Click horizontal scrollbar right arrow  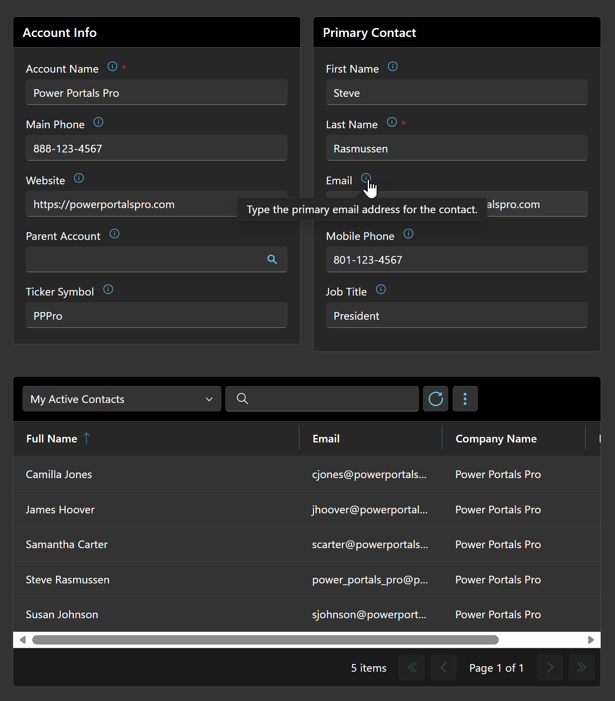[x=591, y=640]
